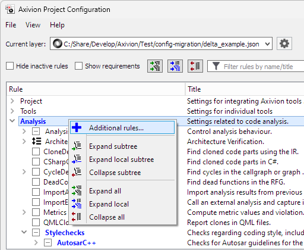
Task: Open the View menu
Action: (x=33, y=25)
